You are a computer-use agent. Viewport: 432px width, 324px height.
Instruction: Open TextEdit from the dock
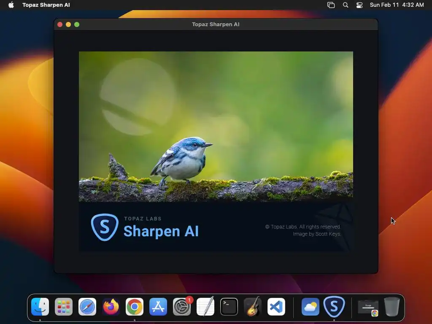click(205, 307)
